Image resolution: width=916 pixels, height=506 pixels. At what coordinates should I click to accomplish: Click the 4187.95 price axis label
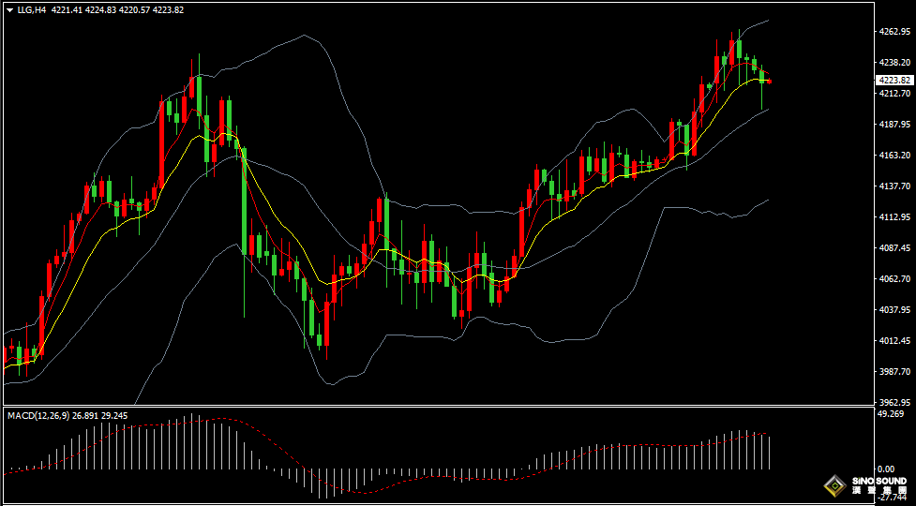pyautogui.click(x=894, y=125)
